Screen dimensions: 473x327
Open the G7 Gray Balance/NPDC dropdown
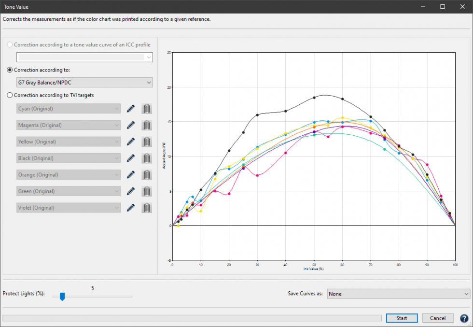[84, 82]
